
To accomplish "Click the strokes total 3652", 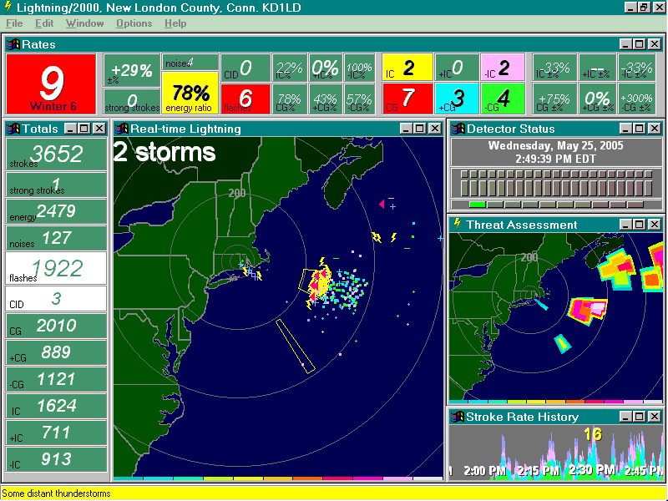I will [x=56, y=154].
